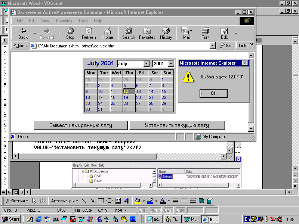Image resolution: width=299 pixels, height=224 pixels.
Task: Open the 3-D settings icon
Action: [210, 201]
